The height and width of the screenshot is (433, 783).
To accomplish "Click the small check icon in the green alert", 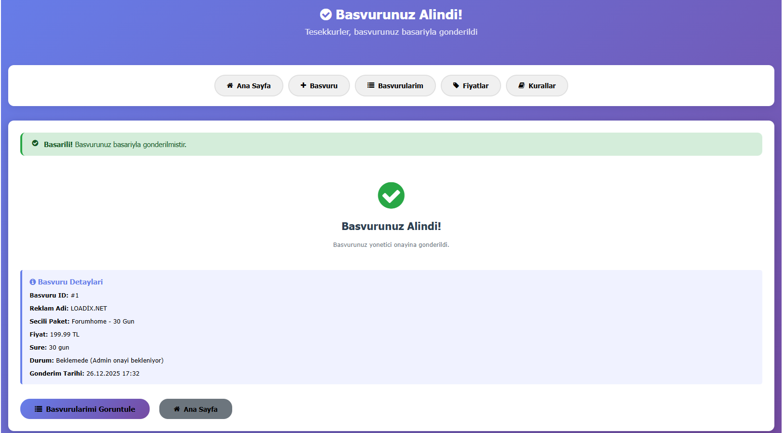I will [35, 144].
